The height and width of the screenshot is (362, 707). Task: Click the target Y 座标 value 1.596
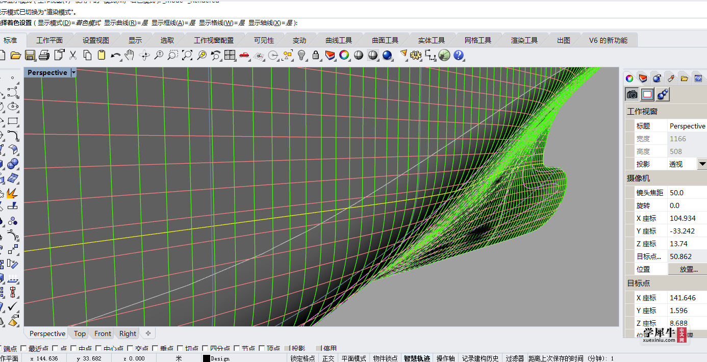pos(687,311)
